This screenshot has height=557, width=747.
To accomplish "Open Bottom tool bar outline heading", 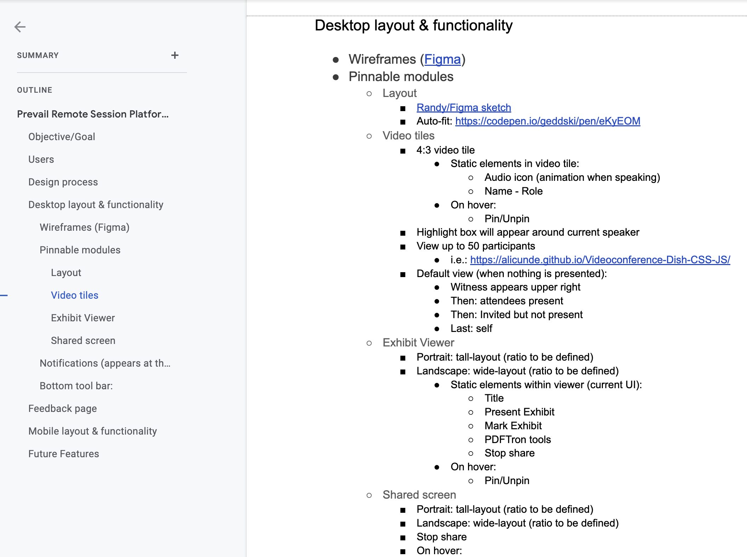I will click(76, 386).
